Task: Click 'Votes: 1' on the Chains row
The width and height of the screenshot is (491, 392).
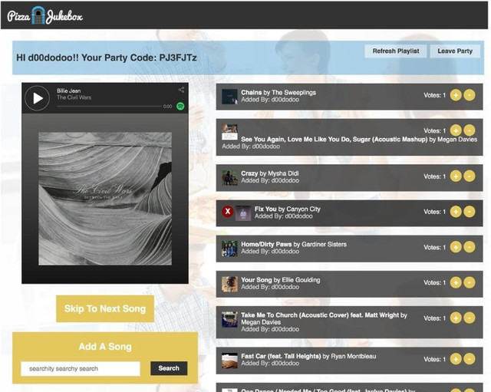Action: [x=435, y=95]
